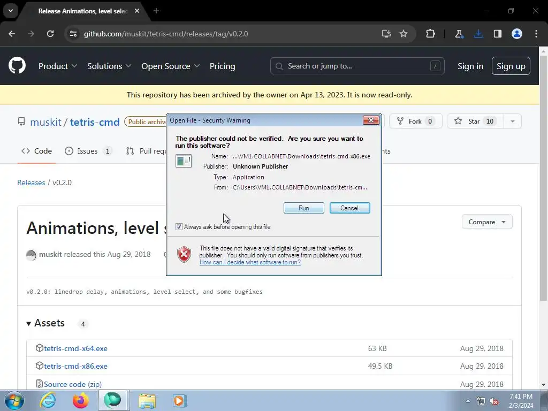The width and height of the screenshot is (548, 411).
Task: Open site information icon in address bar
Action: pos(73,34)
